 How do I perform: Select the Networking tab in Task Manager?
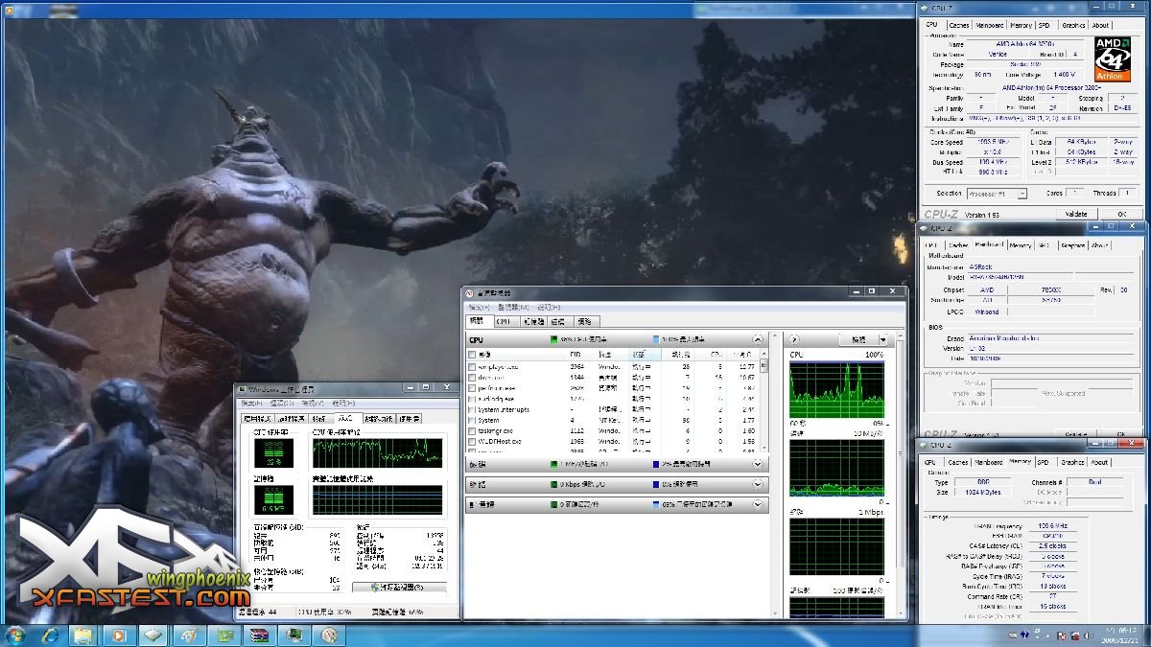(379, 419)
